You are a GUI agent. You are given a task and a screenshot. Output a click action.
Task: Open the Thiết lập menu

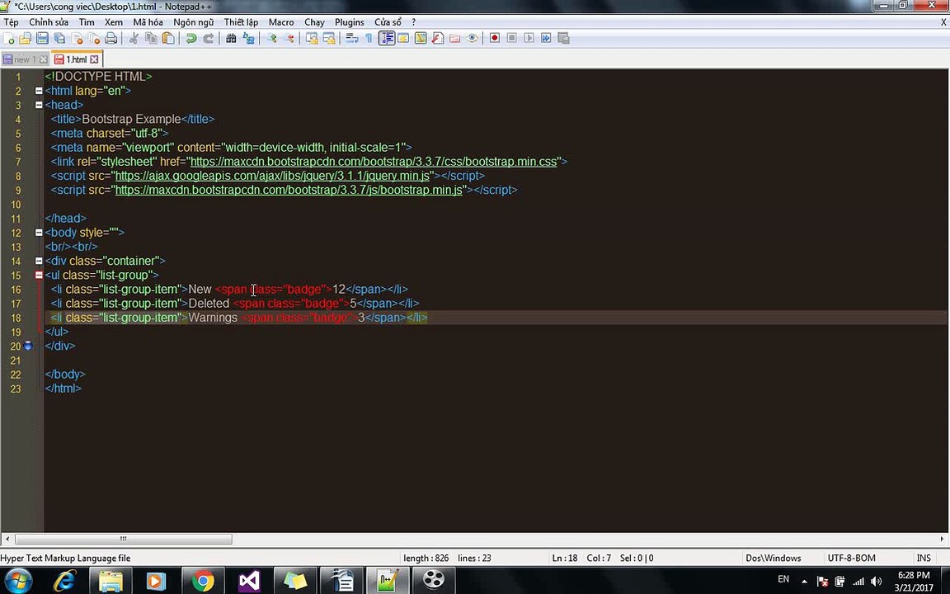click(x=241, y=21)
